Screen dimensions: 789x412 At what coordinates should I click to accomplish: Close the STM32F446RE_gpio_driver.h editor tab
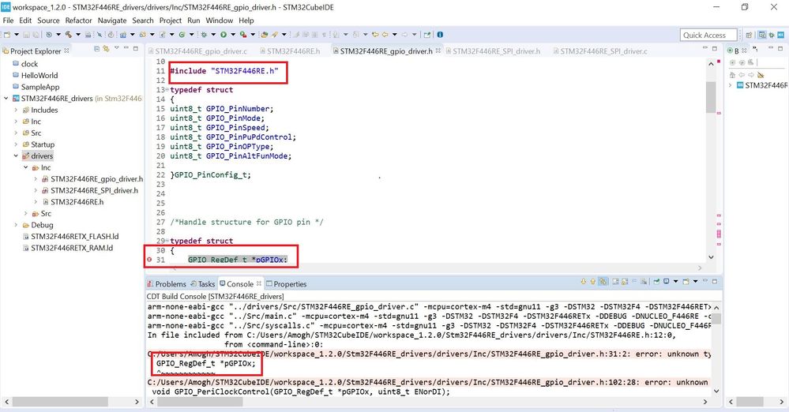pos(438,51)
